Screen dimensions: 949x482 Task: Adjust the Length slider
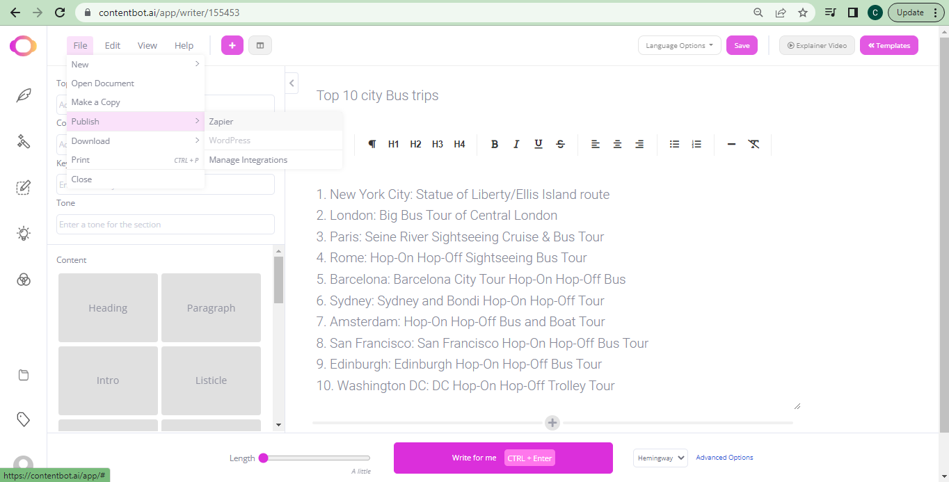[x=264, y=458]
